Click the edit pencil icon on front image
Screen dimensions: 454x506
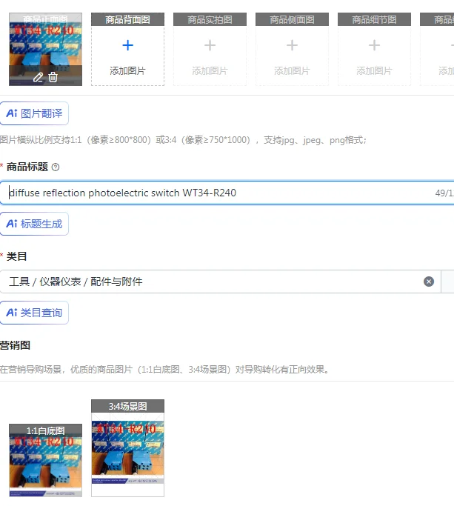tap(38, 78)
